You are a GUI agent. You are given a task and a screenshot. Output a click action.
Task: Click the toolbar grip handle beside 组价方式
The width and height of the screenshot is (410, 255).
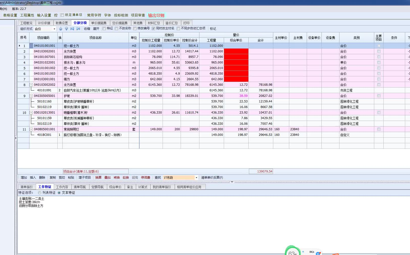pyautogui.click(x=18, y=29)
